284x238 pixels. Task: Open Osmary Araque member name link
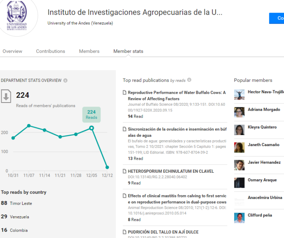[x=262, y=180]
